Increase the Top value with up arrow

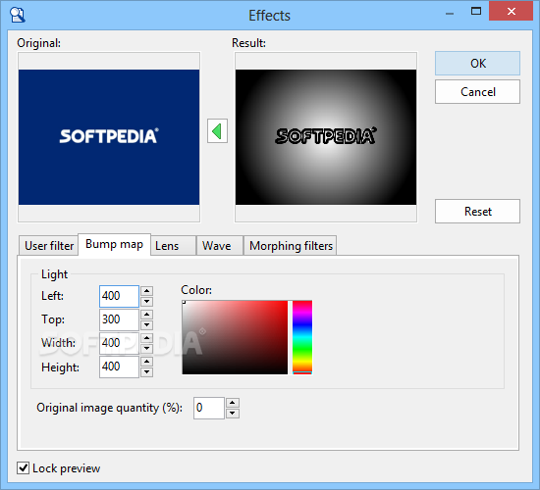point(146,315)
